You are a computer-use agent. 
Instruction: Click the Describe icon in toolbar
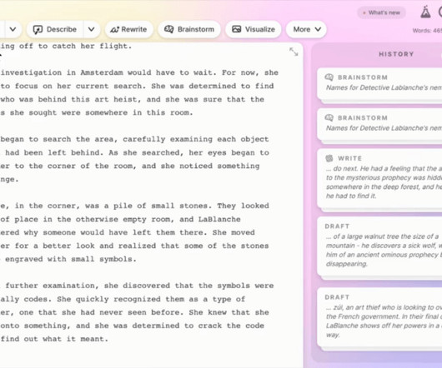(x=38, y=29)
